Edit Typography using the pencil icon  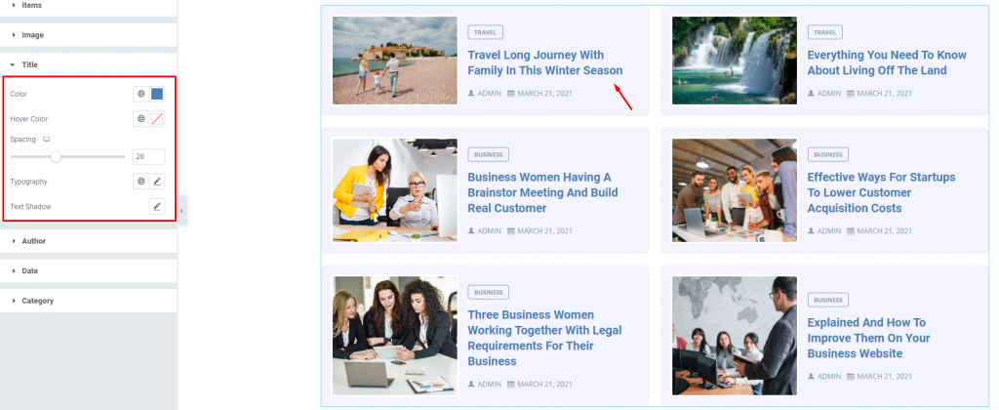[x=157, y=182]
